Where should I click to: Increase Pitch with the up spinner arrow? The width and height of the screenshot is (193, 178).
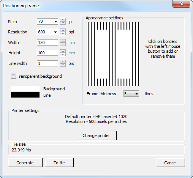(63, 20)
